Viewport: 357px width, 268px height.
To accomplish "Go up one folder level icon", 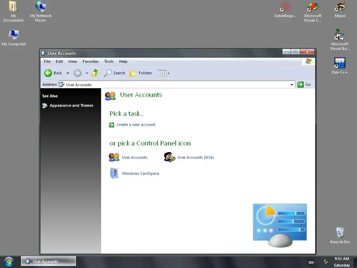I will click(95, 73).
